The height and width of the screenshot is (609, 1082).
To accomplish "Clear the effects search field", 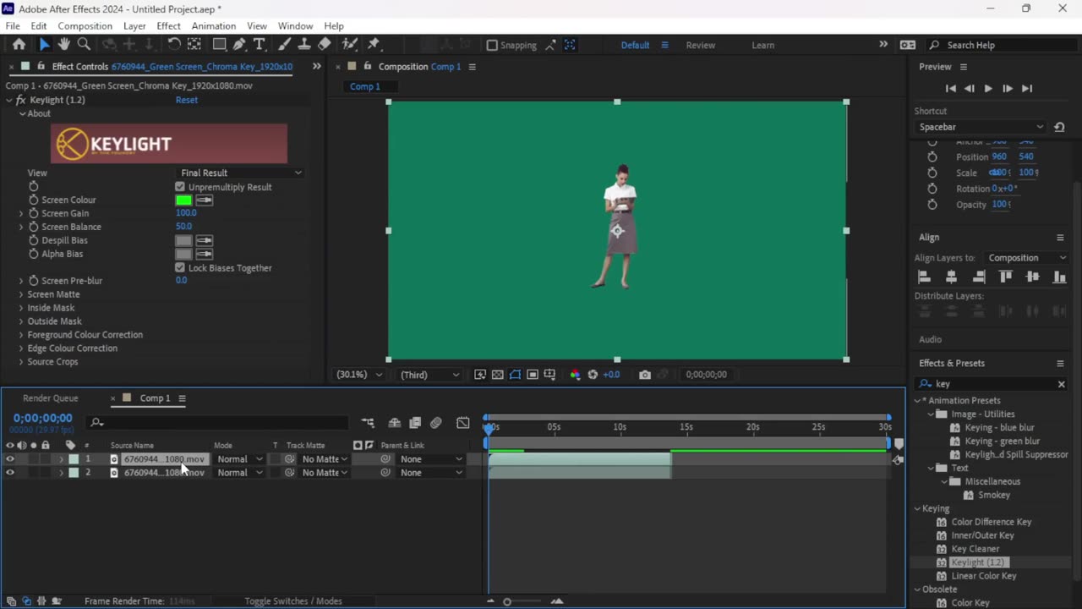I will coord(1062,384).
